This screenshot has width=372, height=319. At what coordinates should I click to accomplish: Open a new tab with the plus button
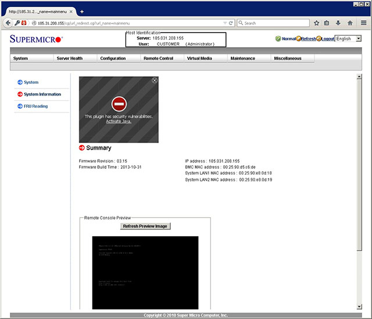pyautogui.click(x=82, y=12)
